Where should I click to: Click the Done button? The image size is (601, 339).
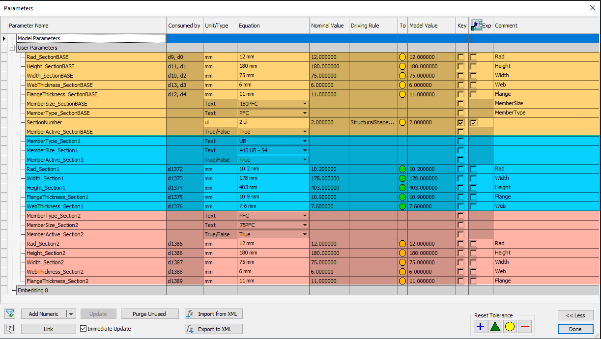[575, 329]
